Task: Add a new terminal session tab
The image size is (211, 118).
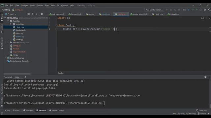Action: point(25,77)
